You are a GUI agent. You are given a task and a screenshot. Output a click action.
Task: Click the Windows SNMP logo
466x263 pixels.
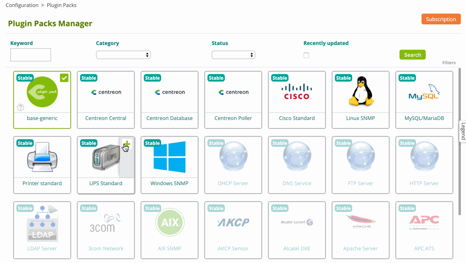tap(170, 157)
